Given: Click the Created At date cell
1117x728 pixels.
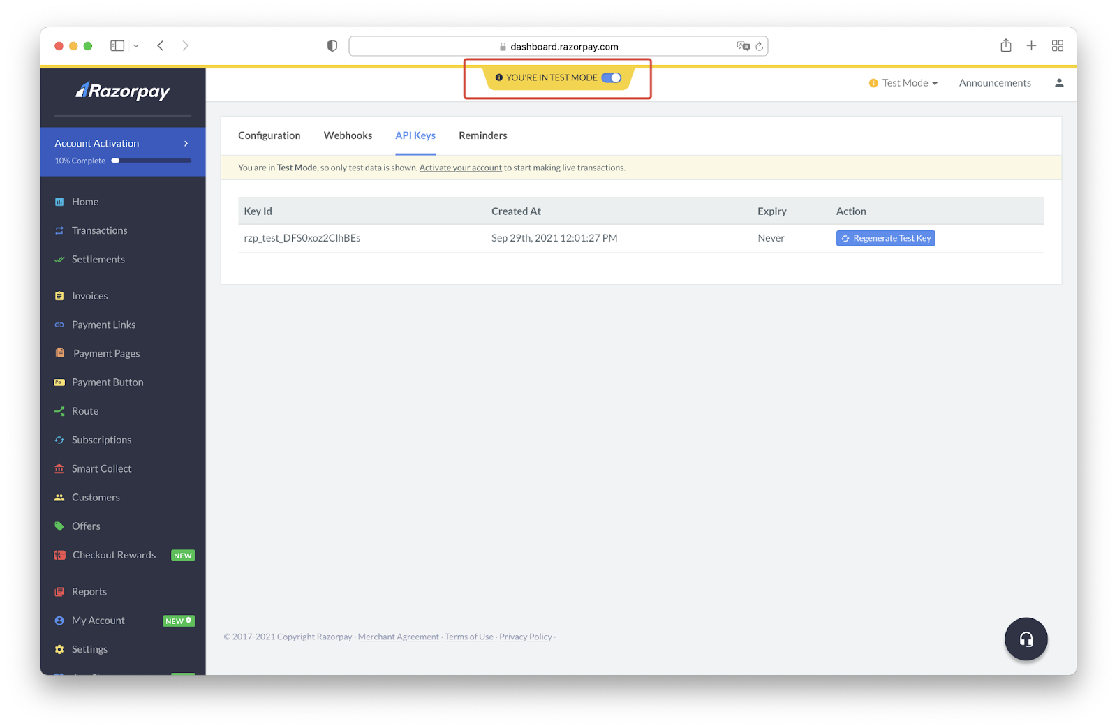Looking at the screenshot, I should tap(554, 238).
